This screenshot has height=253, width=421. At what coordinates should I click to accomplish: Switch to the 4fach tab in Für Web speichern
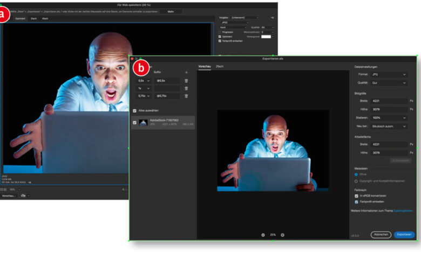point(45,19)
